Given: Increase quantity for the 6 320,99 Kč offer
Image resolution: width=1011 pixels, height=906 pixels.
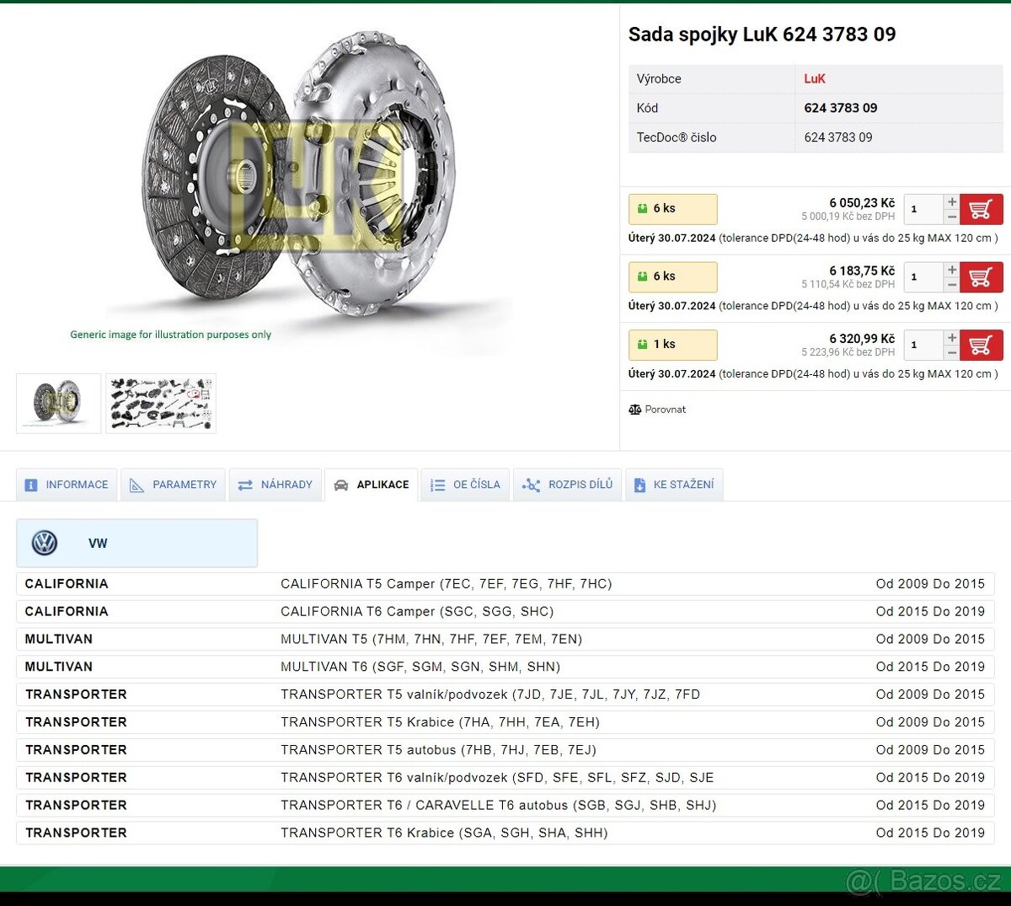Looking at the screenshot, I should (x=951, y=338).
